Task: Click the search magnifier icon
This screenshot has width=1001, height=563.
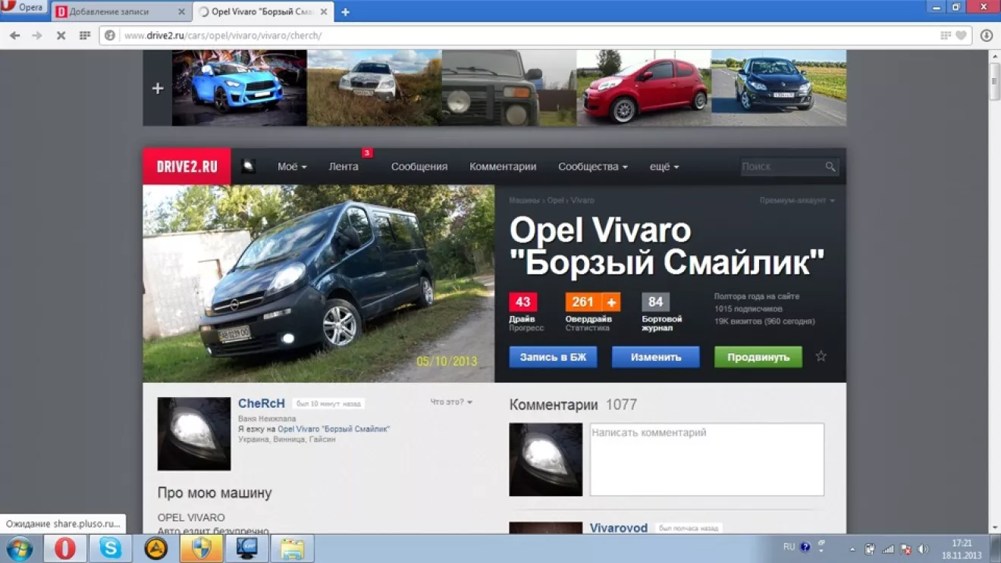Action: pyautogui.click(x=830, y=167)
